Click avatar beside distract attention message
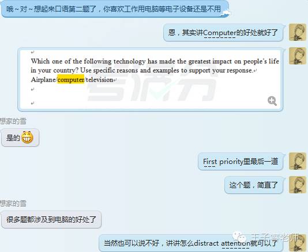 click(299, 243)
